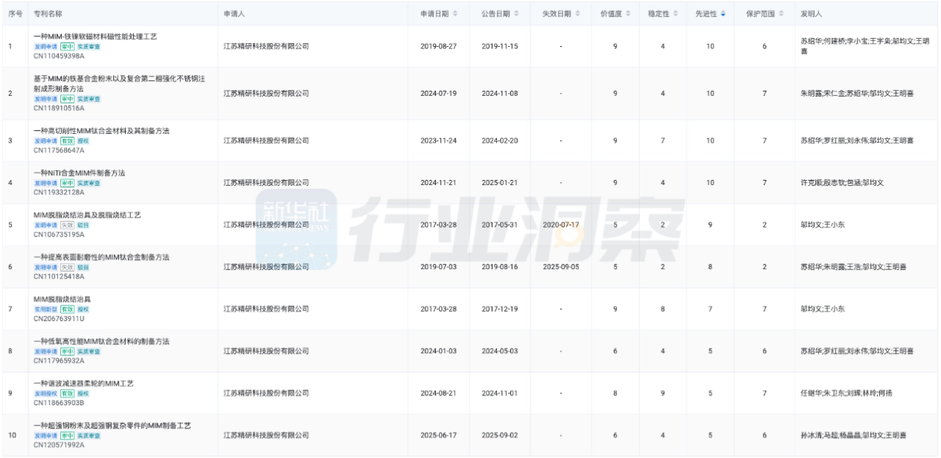Sort by 稳定性 using its sort arrows

click(675, 14)
